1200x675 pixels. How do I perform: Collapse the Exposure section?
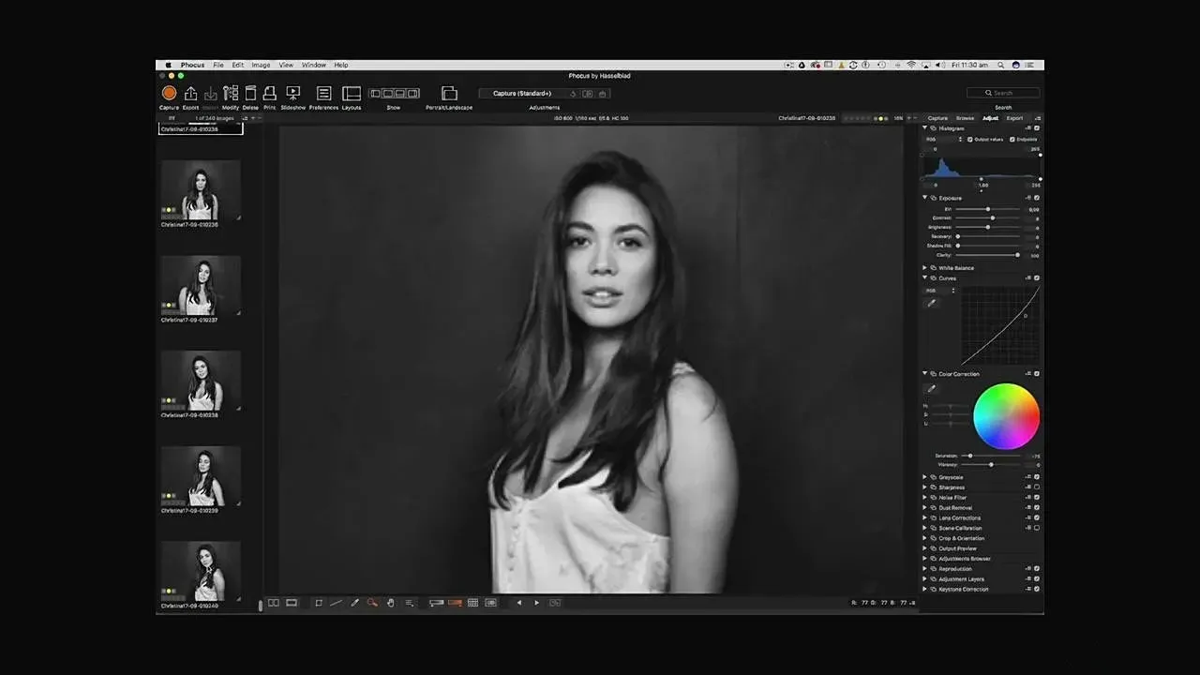pos(925,198)
